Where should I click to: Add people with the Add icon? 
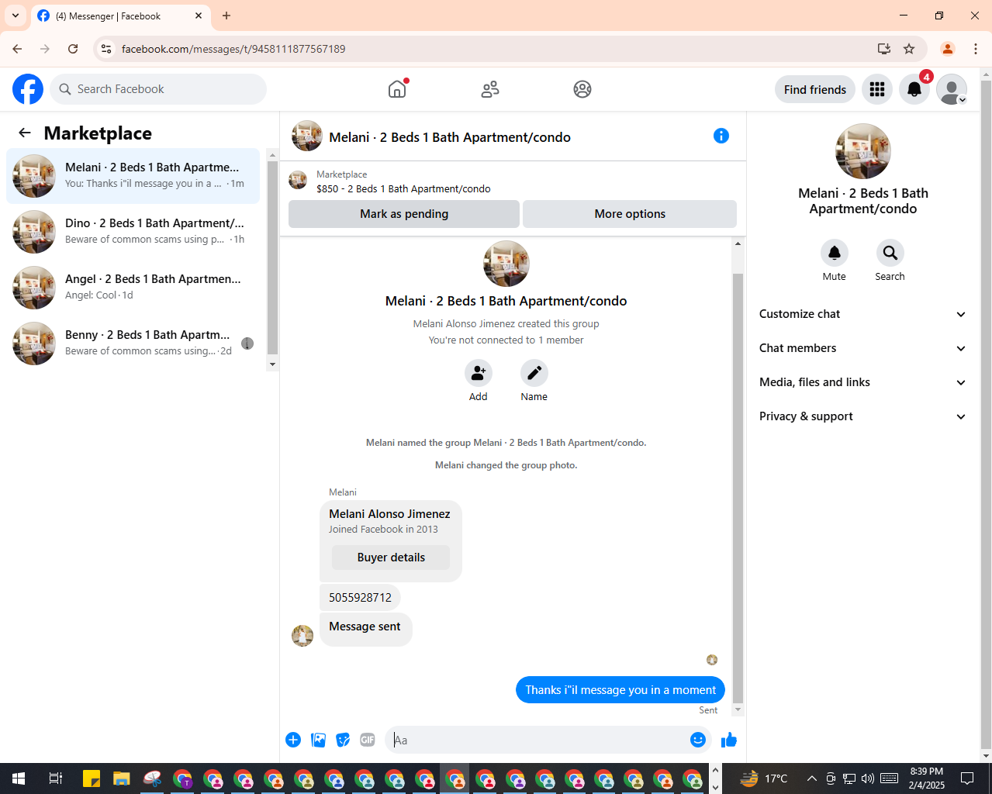[479, 373]
